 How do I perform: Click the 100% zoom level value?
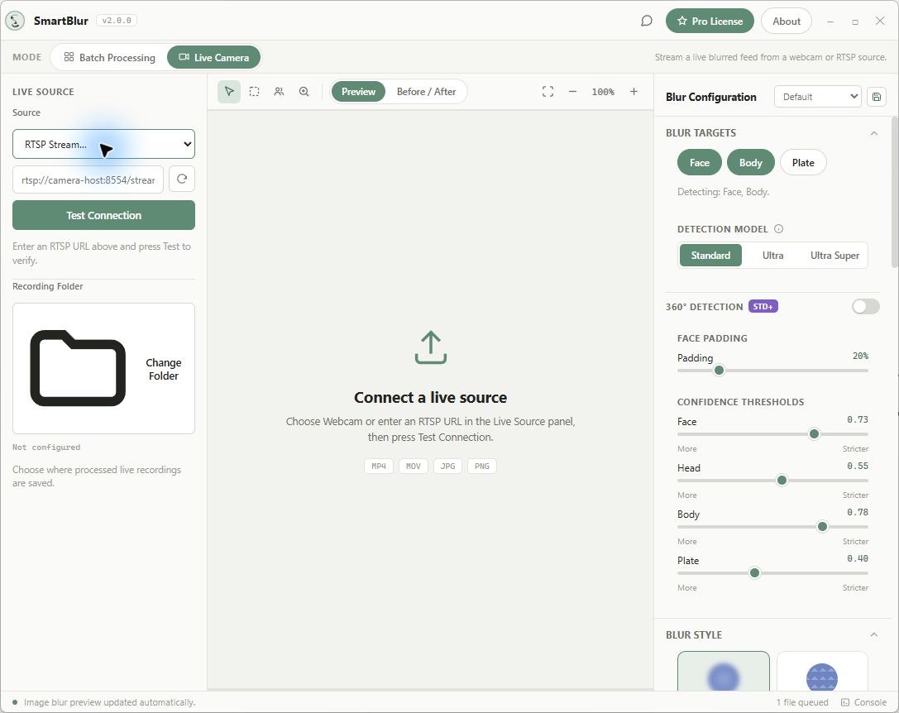(x=603, y=92)
